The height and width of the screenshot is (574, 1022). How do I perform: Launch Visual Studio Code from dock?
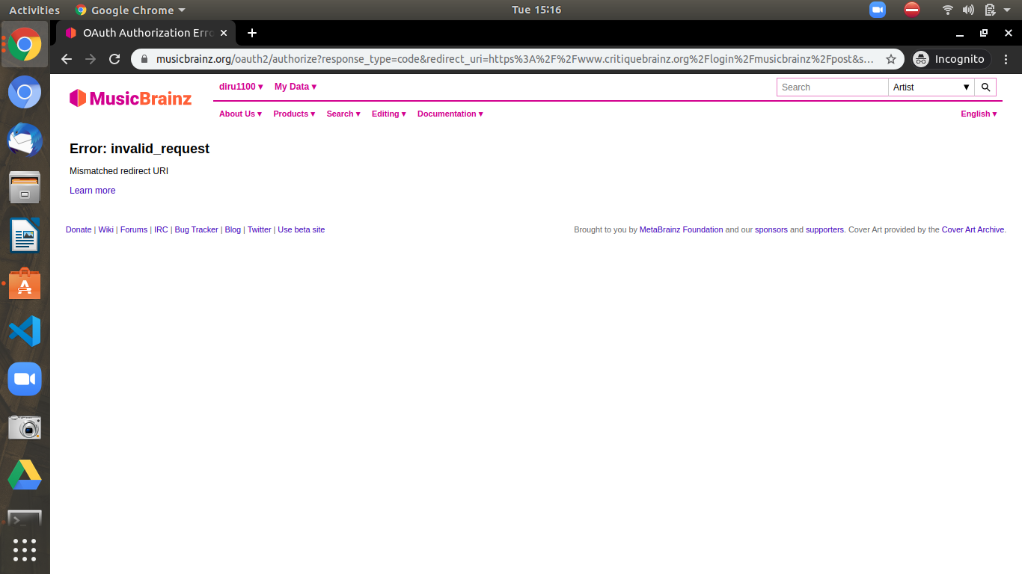pyautogui.click(x=25, y=331)
